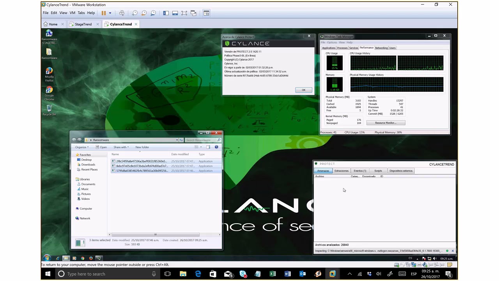The image size is (499, 281).
Task: Open the Eventos (1) tab in Cylance Protect
Action: [360, 171]
